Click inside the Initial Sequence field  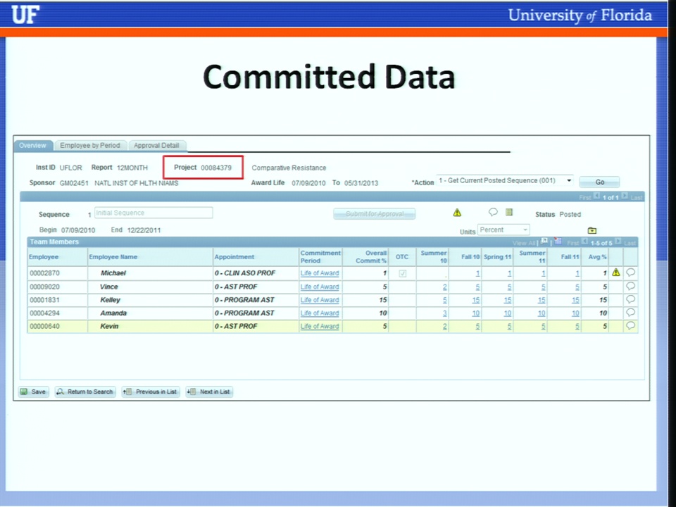click(154, 213)
